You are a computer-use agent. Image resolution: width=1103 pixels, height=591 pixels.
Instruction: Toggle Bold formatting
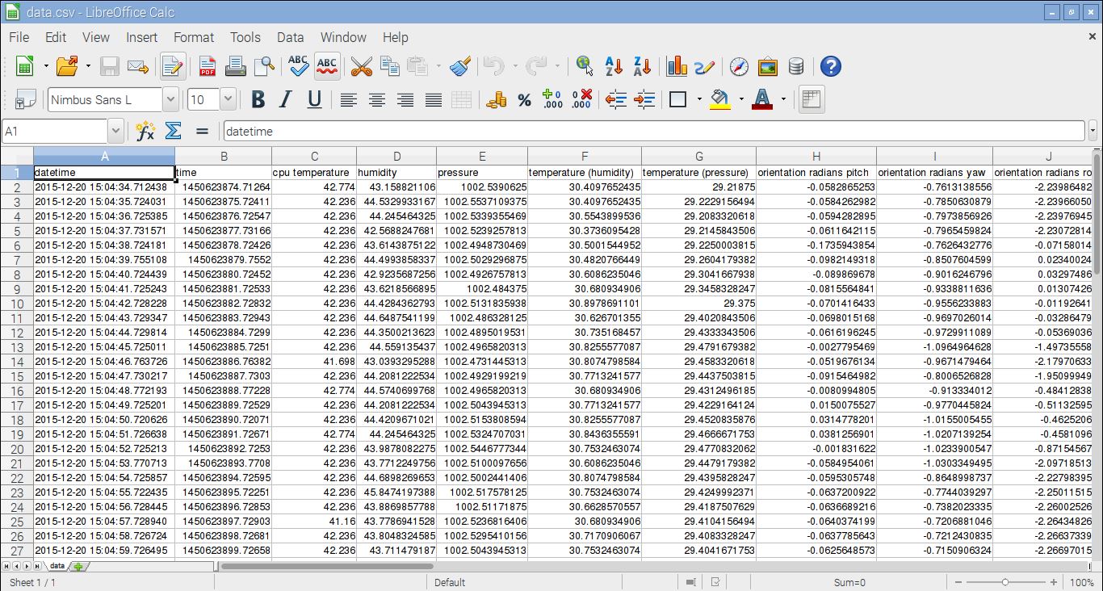258,100
